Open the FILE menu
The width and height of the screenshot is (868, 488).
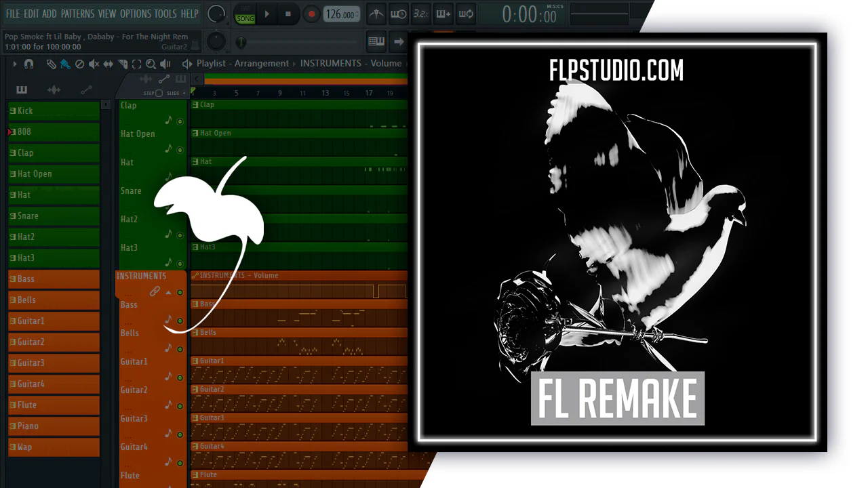tap(13, 14)
